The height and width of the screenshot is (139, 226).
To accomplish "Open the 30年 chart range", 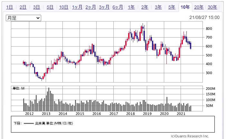I will tap(212, 7).
